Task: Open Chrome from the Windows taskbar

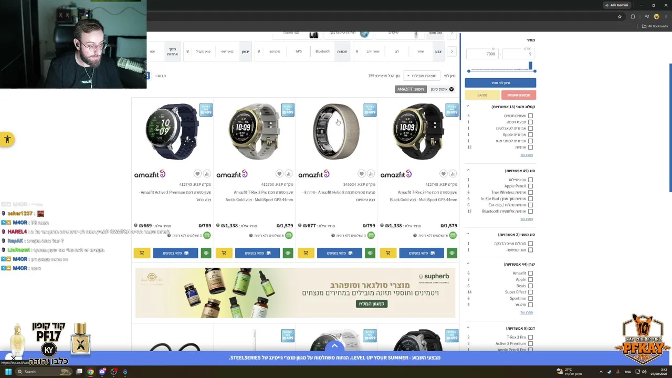Action: tap(90, 372)
